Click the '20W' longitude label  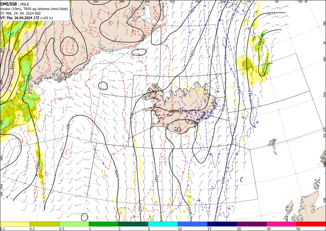172,2
